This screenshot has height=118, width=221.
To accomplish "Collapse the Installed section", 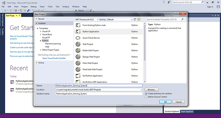I will click(37, 23).
